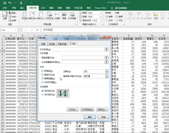Select row 10 header
This screenshot has height=133, width=169.
pyautogui.click(x=2, y=67)
